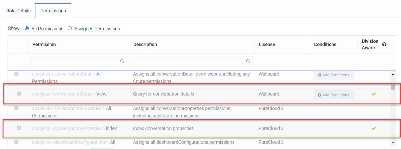Switch to the Role Details tab
Image resolution: width=401 pixels, height=149 pixels.
(x=18, y=11)
